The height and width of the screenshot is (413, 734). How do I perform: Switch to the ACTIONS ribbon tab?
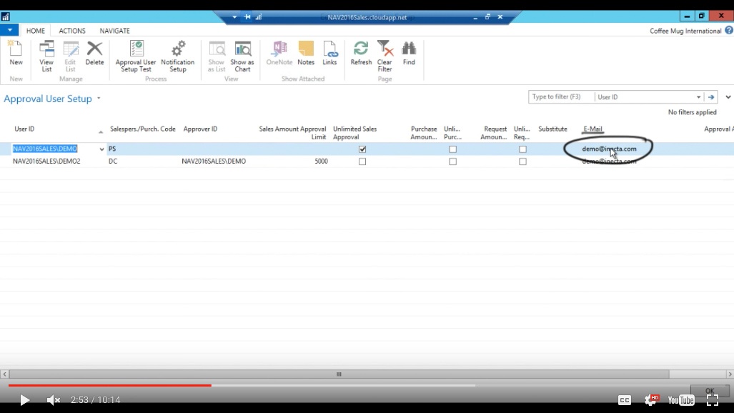pyautogui.click(x=71, y=31)
